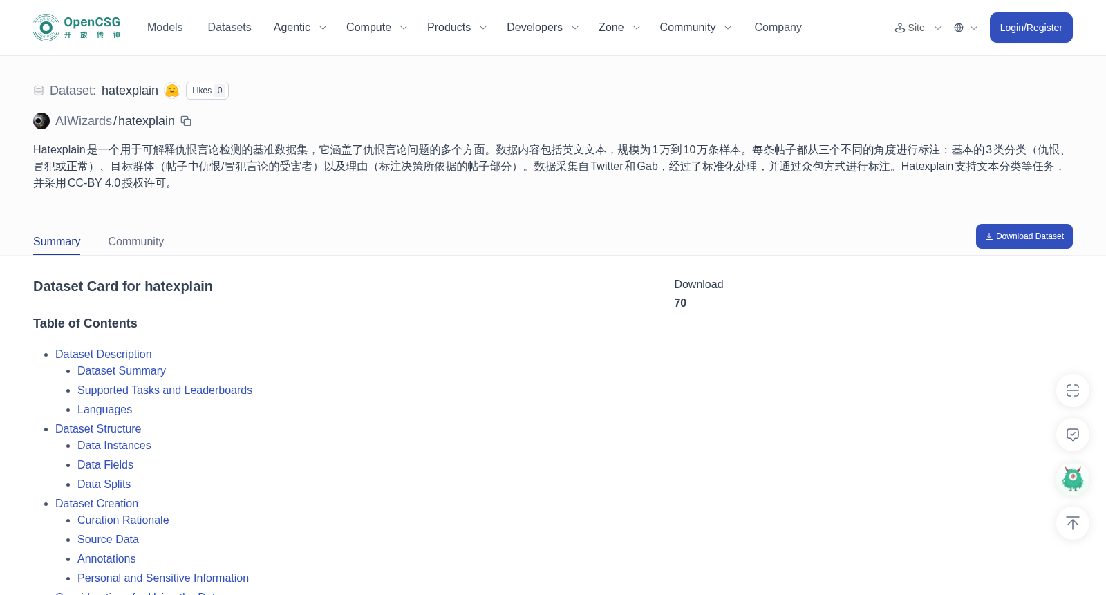Click the hatexplain repository name

tap(147, 121)
